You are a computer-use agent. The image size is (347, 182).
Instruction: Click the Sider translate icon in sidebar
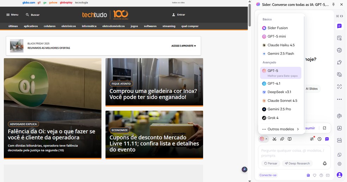(x=339, y=74)
